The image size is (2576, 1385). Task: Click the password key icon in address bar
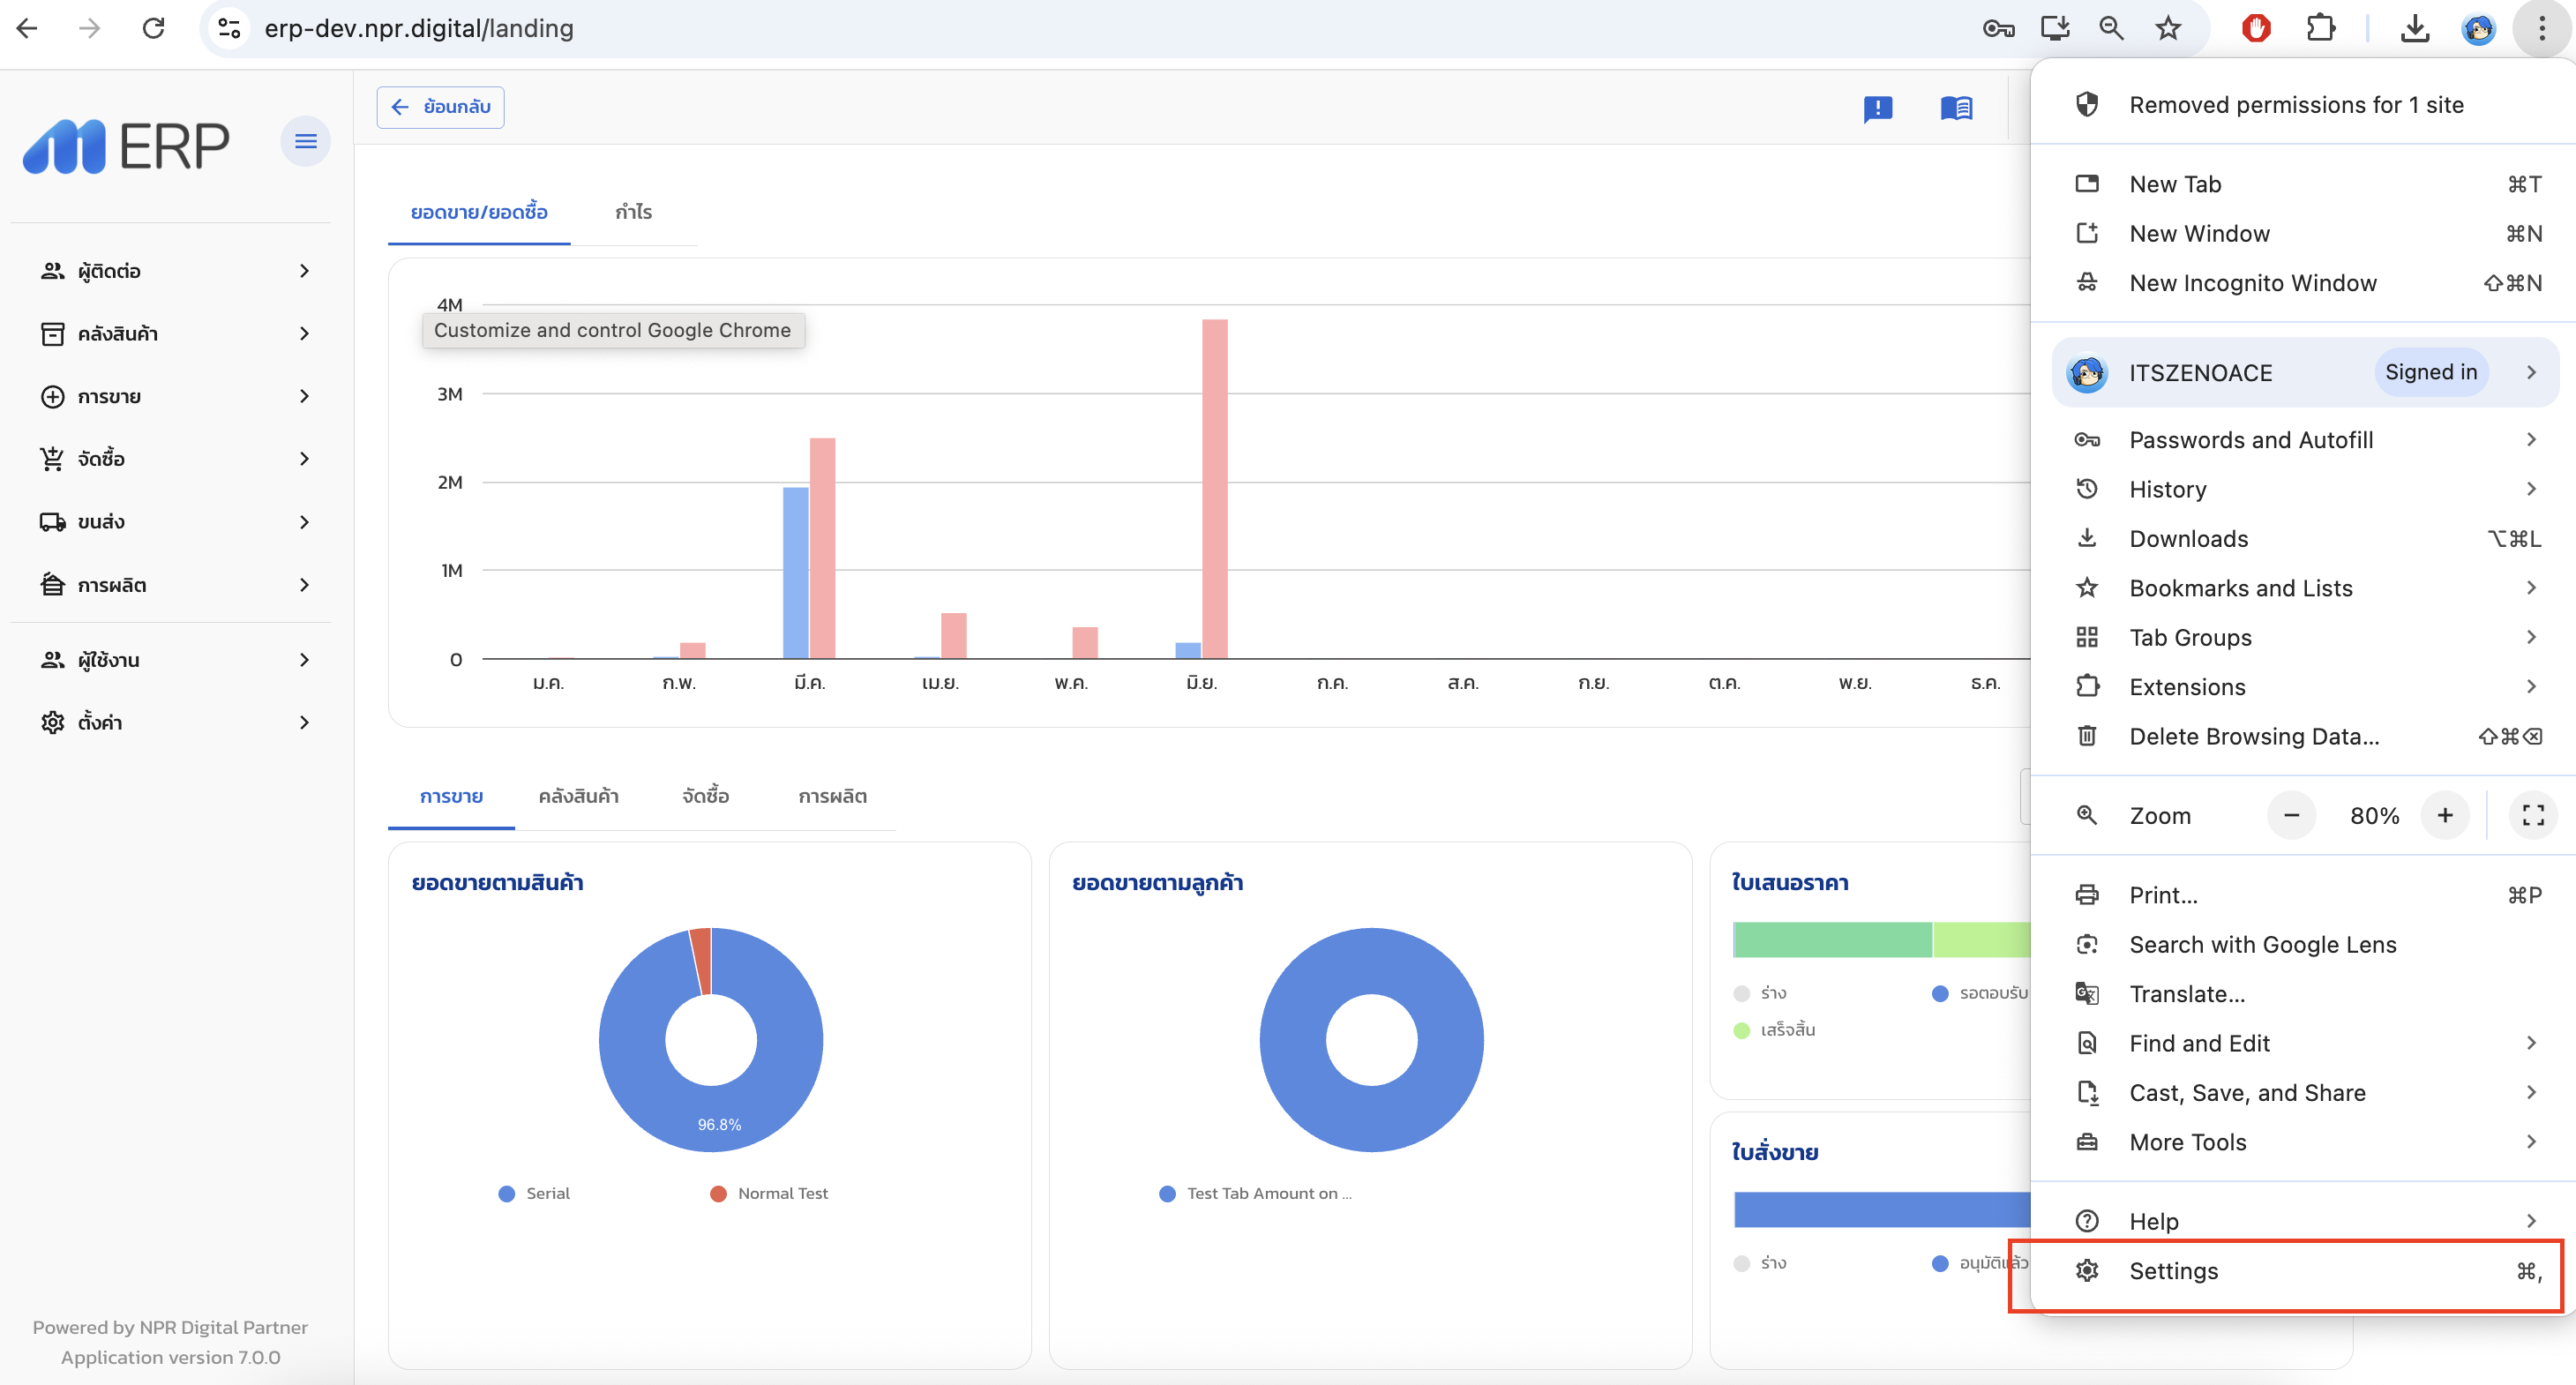point(1997,28)
